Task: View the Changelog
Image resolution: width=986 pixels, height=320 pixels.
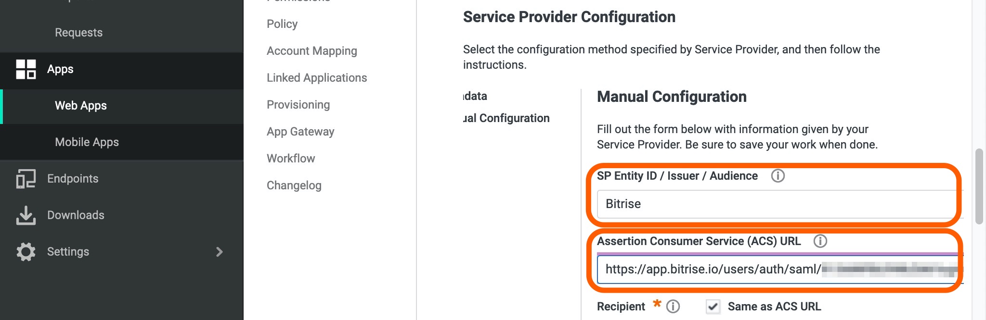Action: [294, 185]
